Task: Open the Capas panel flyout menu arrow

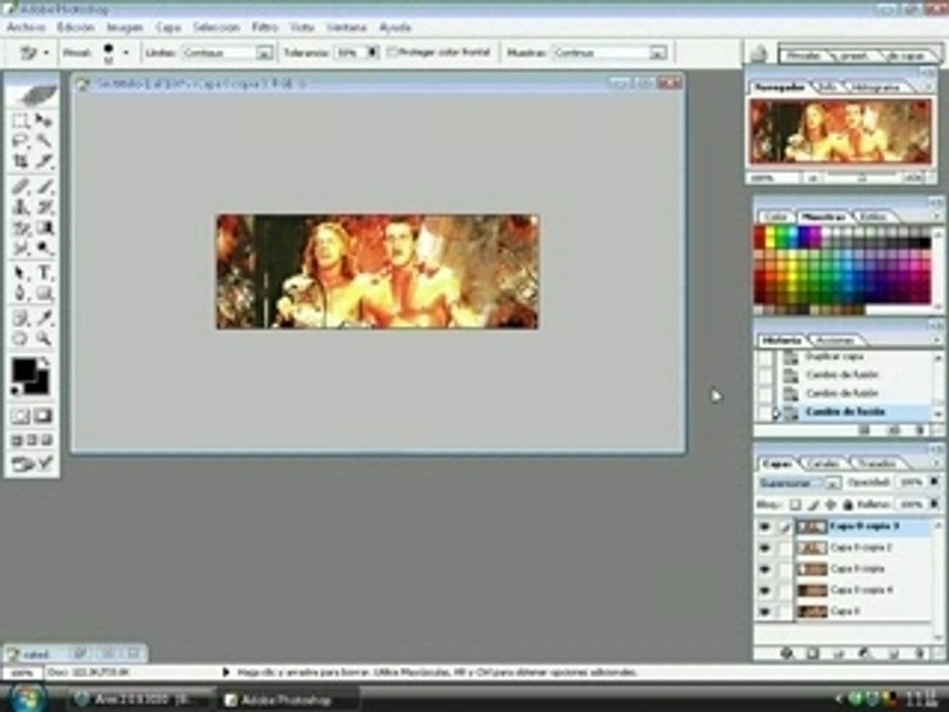Action: (x=937, y=463)
